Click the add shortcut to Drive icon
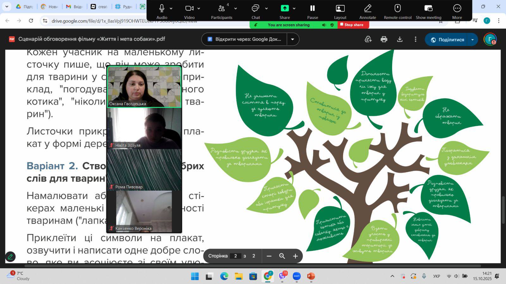 (368, 39)
